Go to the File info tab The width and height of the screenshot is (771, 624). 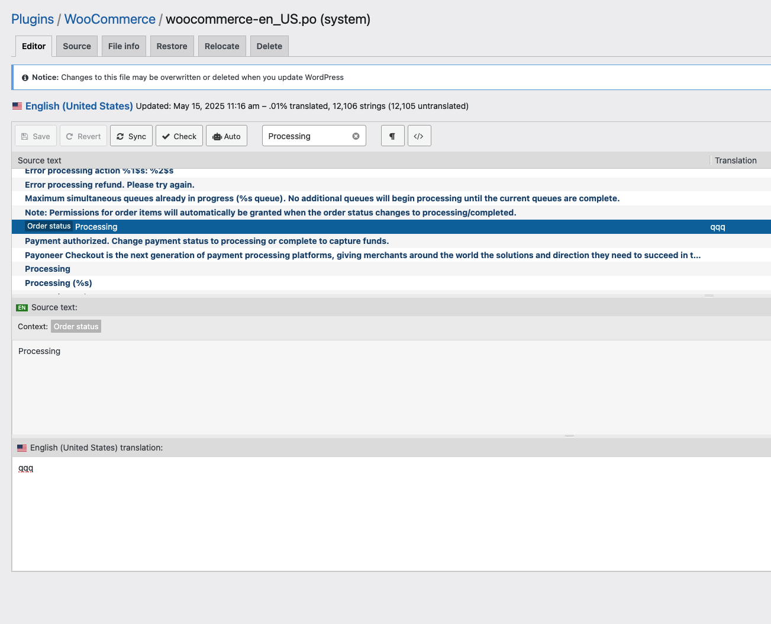click(x=124, y=46)
